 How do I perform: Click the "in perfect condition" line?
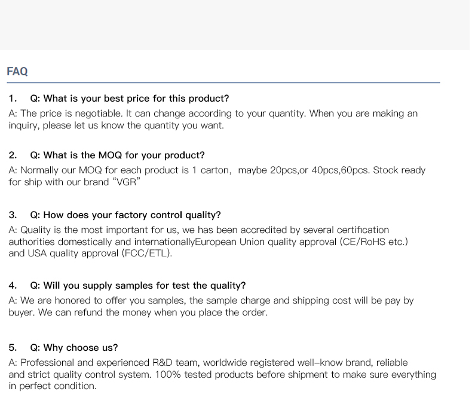[53, 386]
